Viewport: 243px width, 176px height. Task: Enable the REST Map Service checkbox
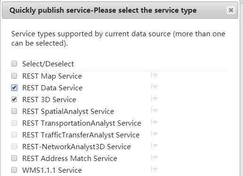14,76
